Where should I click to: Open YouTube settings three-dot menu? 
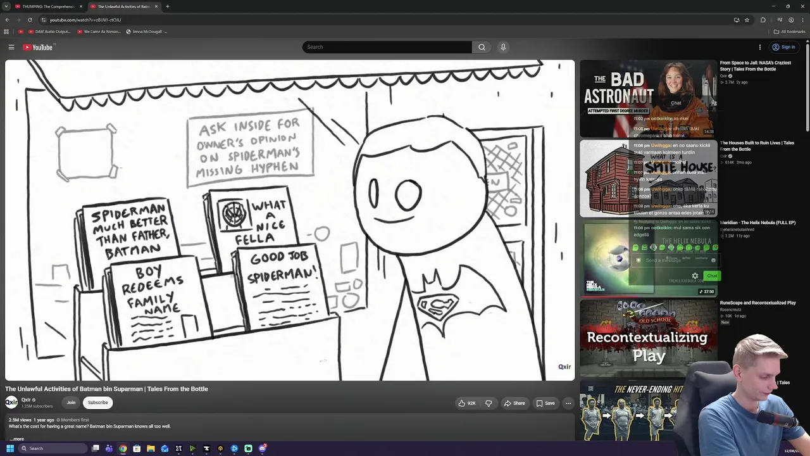pos(760,47)
